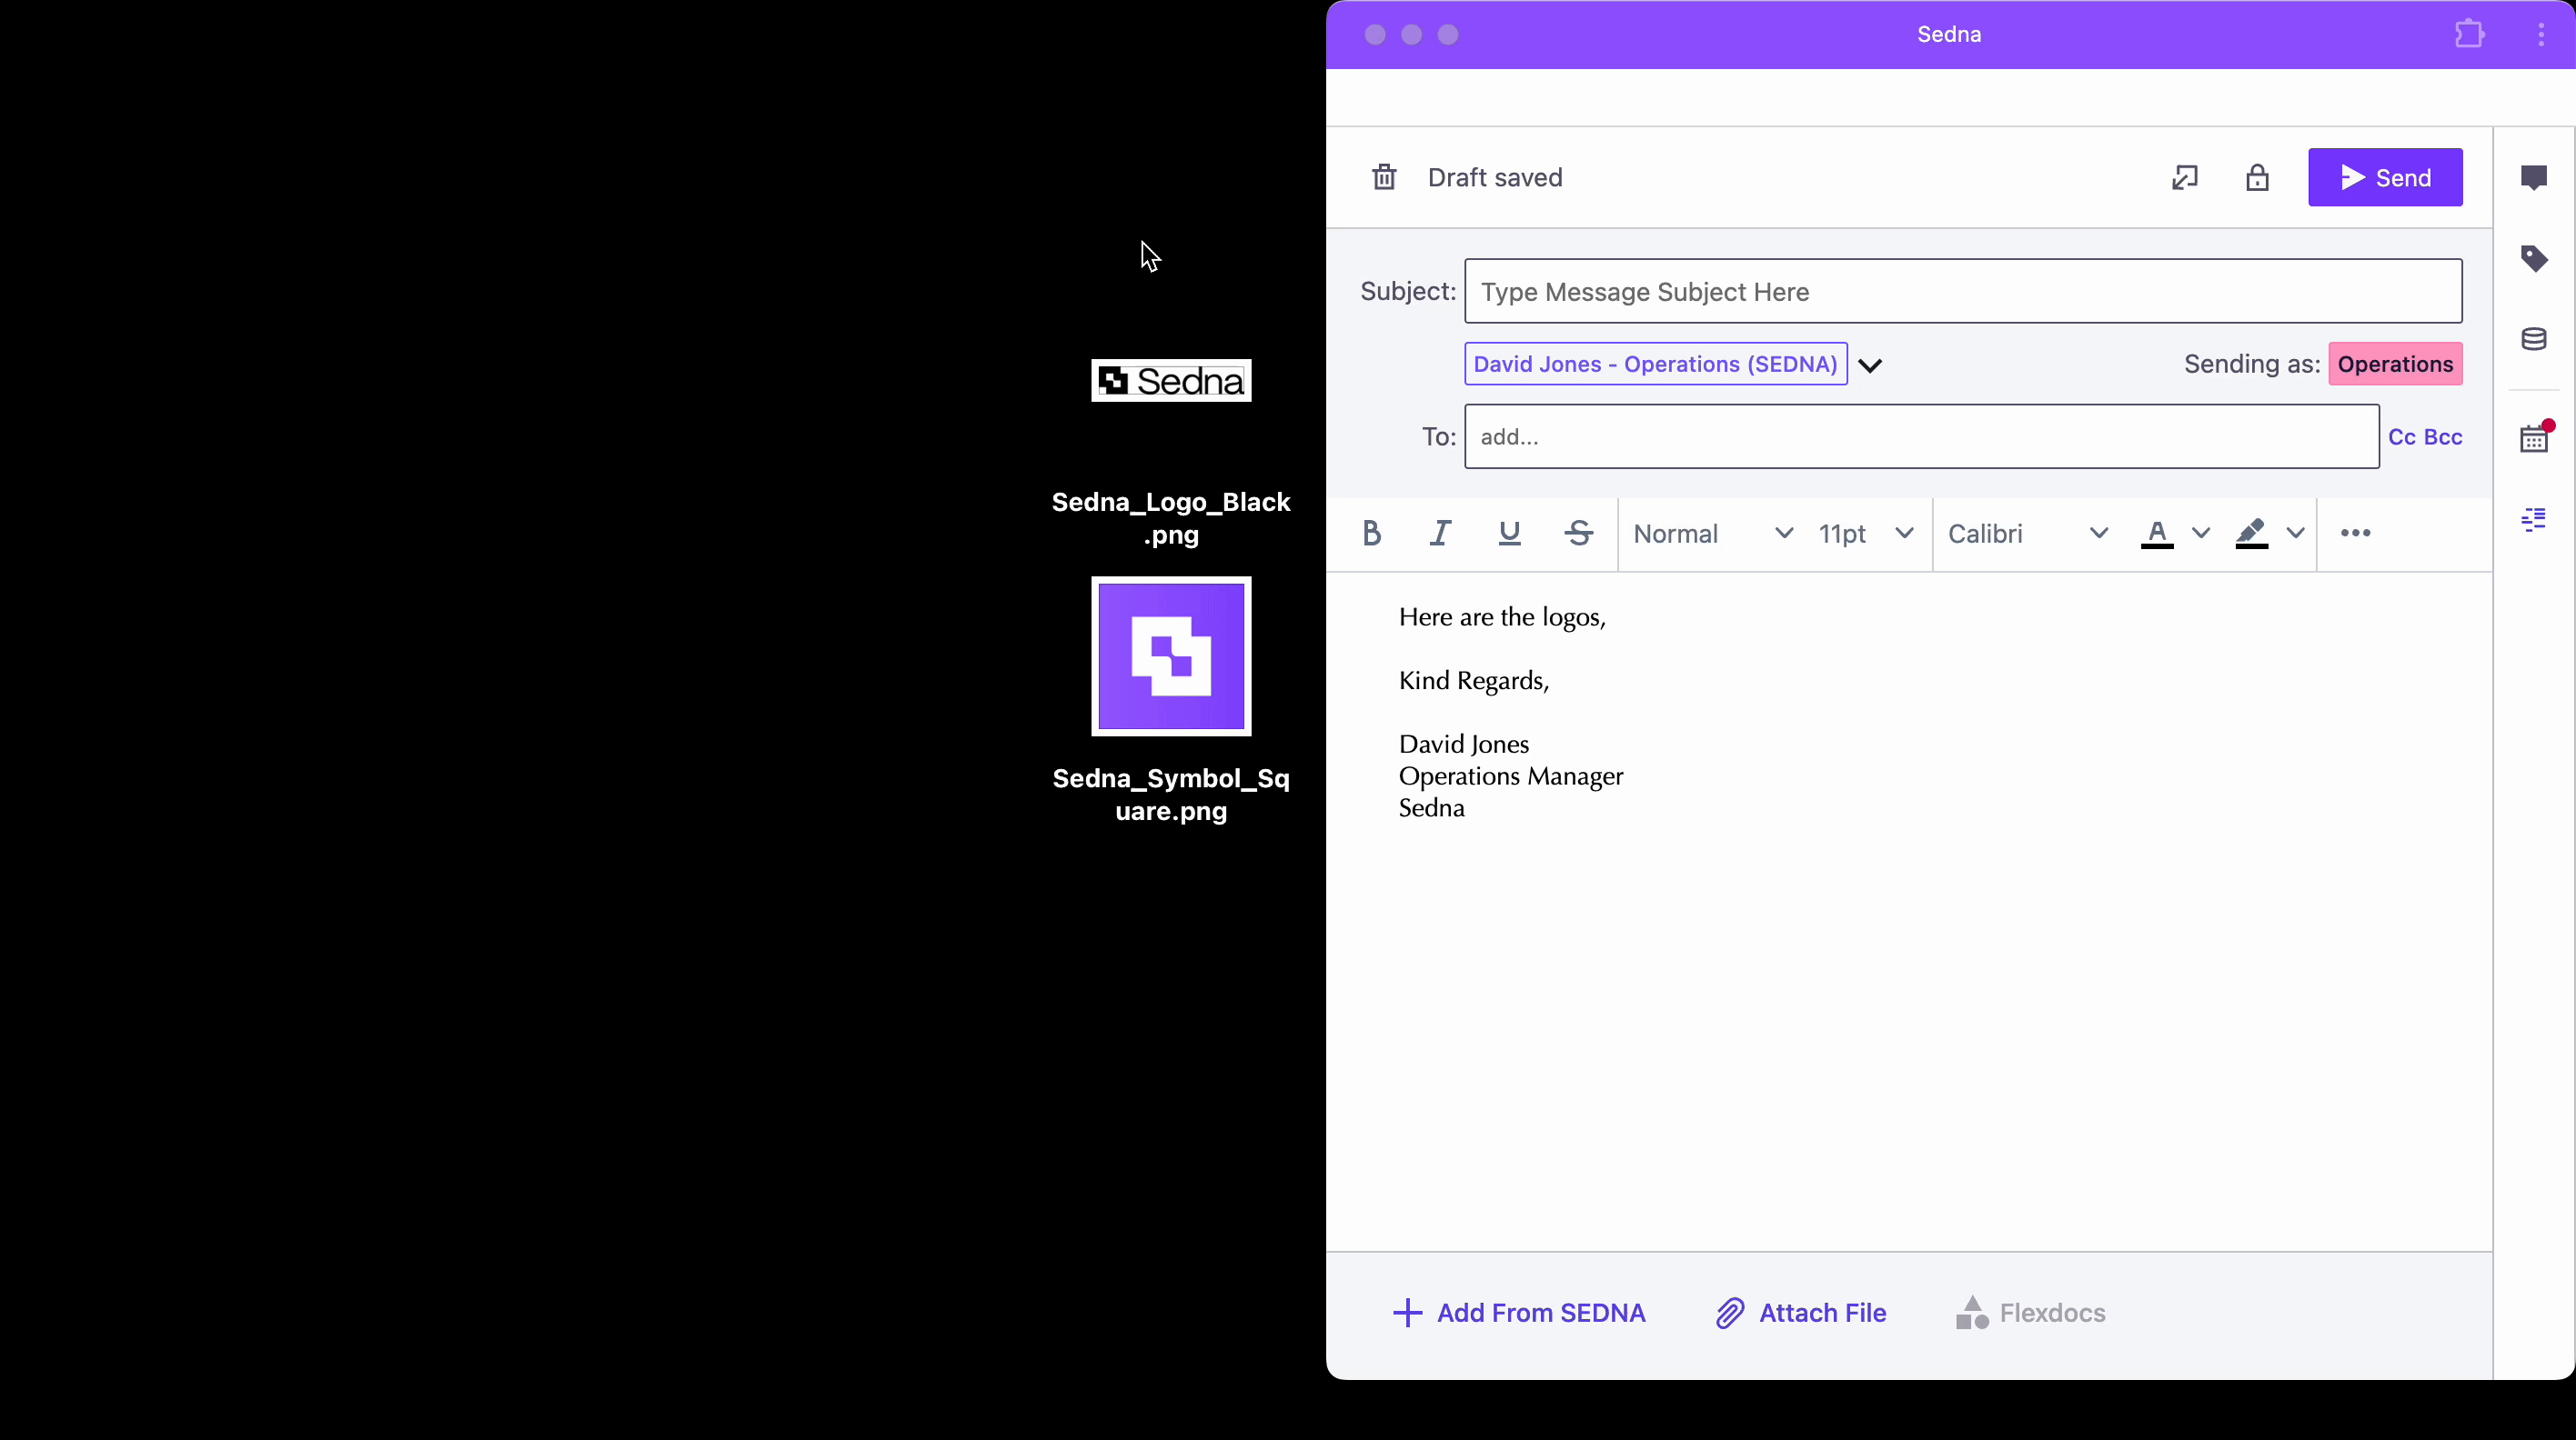Click the "Operations Manager" signature line
The height and width of the screenshot is (1440, 2576).
[1511, 776]
